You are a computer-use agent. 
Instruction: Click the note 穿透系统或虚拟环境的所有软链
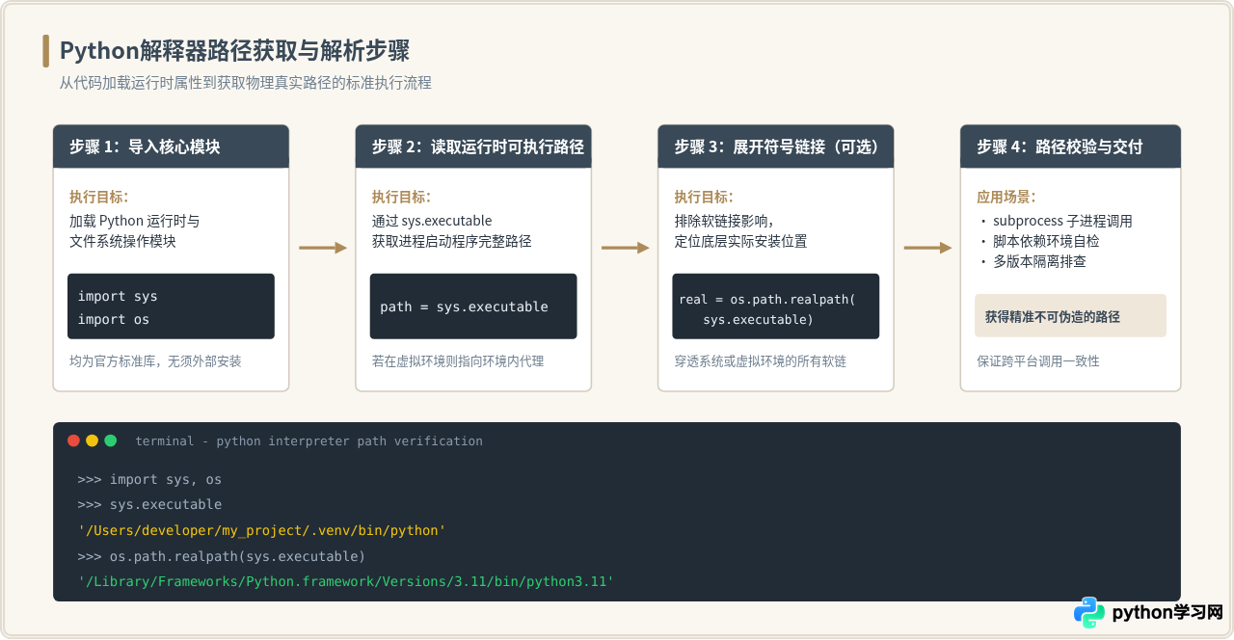(761, 361)
